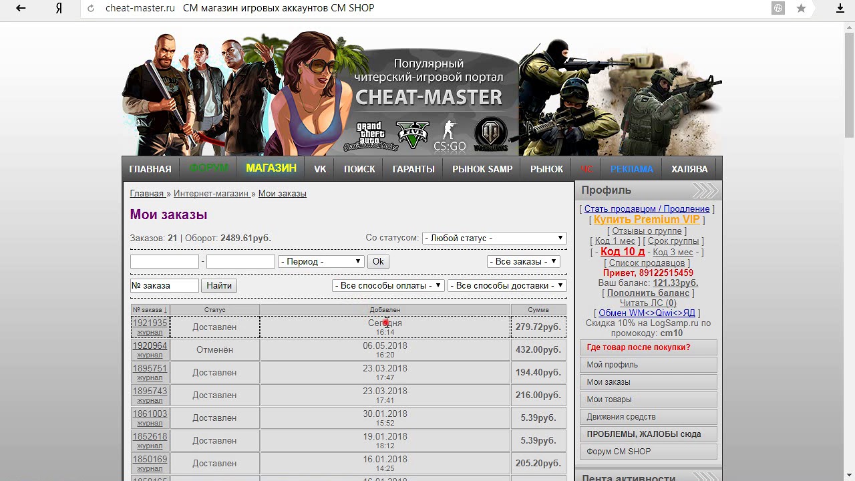Click the Мои заказы breadcrumb link
The height and width of the screenshot is (481, 855).
click(x=283, y=193)
